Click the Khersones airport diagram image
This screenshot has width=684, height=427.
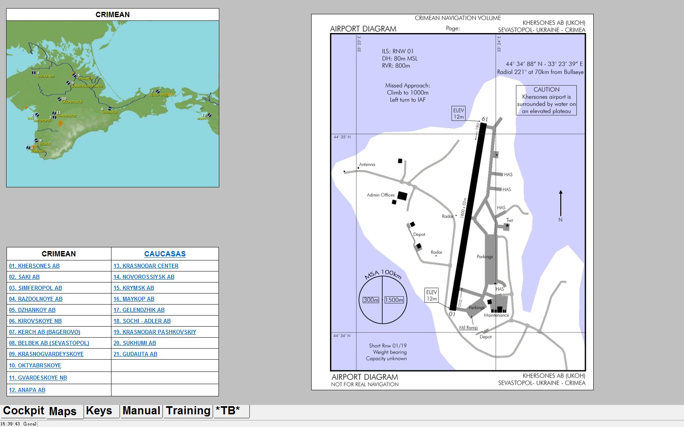[x=452, y=202]
